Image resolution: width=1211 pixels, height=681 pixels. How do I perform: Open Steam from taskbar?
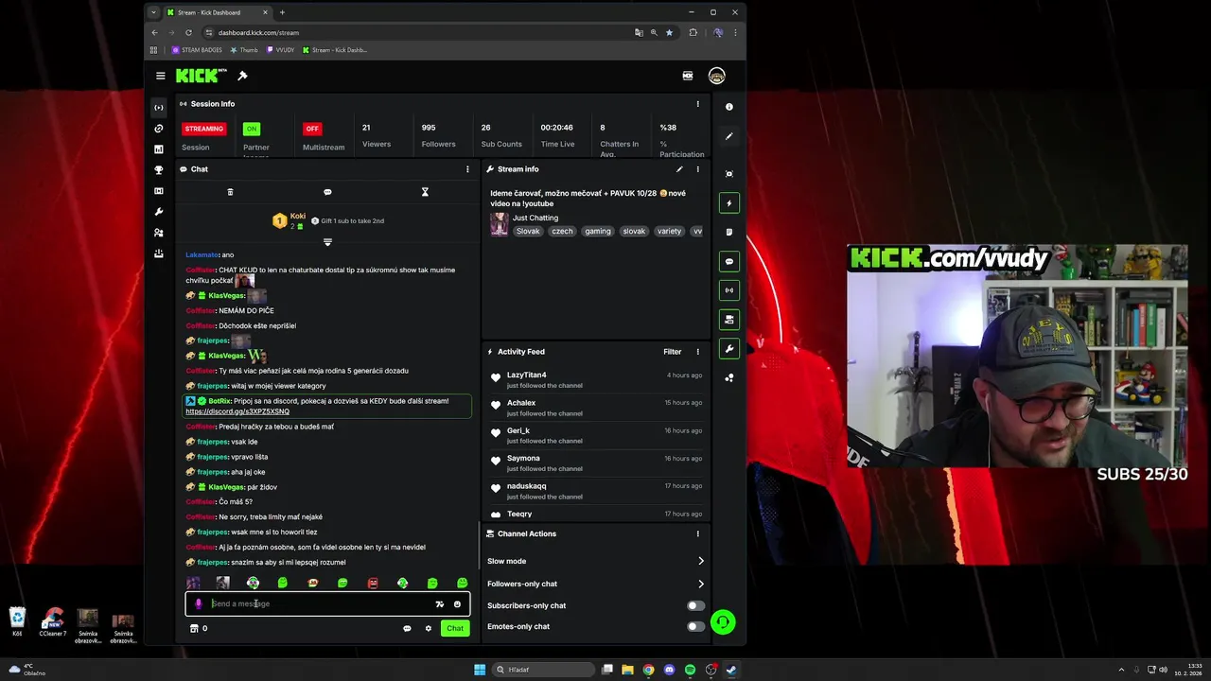pos(731,670)
